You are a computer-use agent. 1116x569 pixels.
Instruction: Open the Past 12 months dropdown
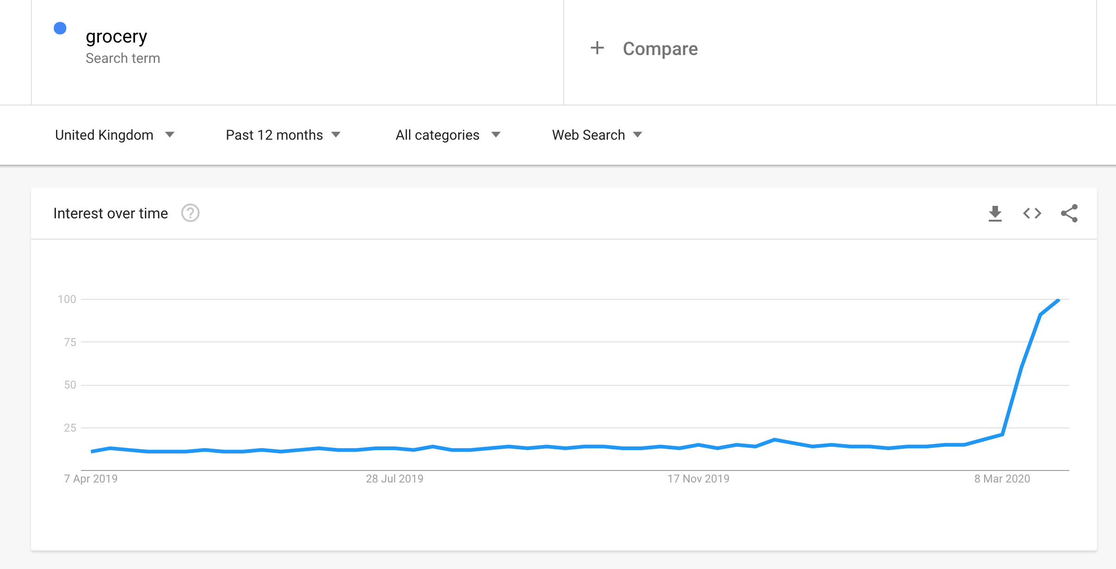coord(283,135)
